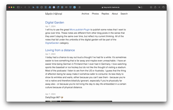Screen dimensions: 173x110
Task: Show the tab overview icon
Action: click(163, 7)
